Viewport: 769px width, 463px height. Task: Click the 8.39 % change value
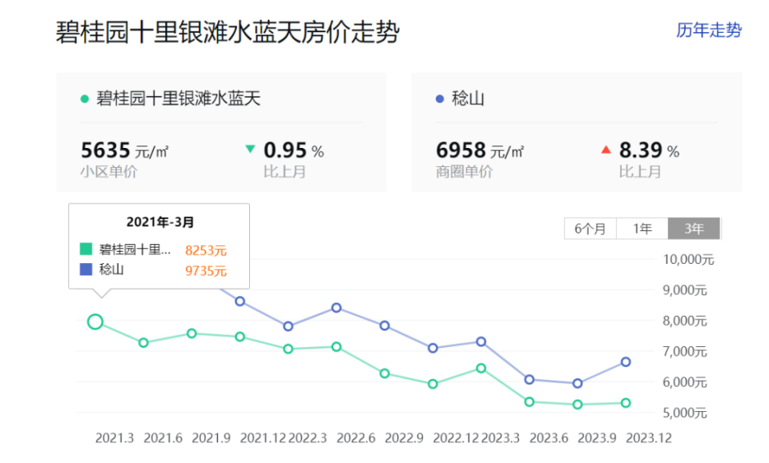(x=650, y=150)
